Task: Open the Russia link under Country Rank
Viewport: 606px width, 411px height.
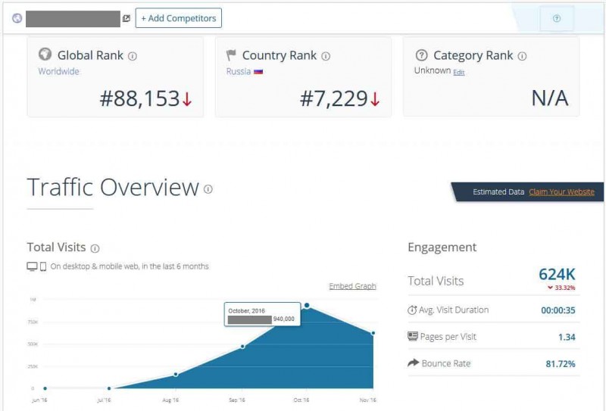Action: pyautogui.click(x=239, y=71)
